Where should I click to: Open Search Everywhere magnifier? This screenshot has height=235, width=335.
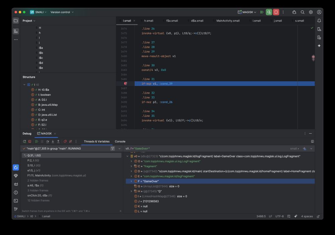tap(303, 12)
